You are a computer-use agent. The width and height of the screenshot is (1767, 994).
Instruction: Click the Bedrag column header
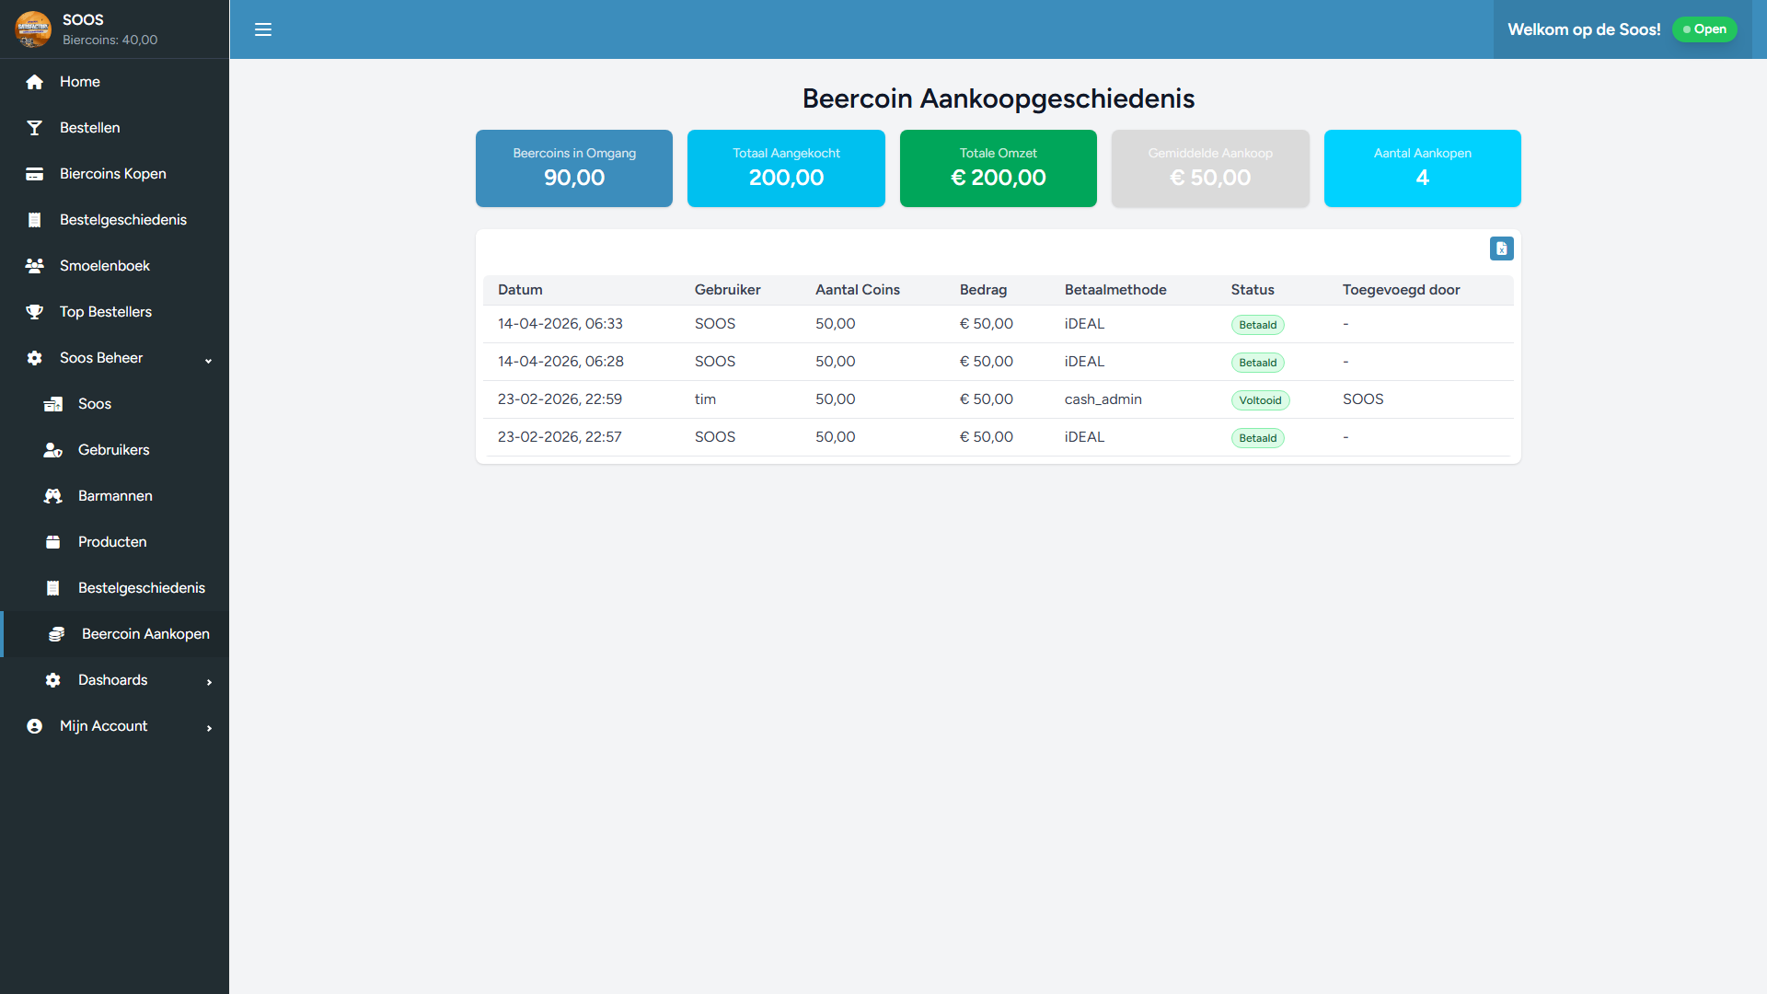tap(983, 290)
